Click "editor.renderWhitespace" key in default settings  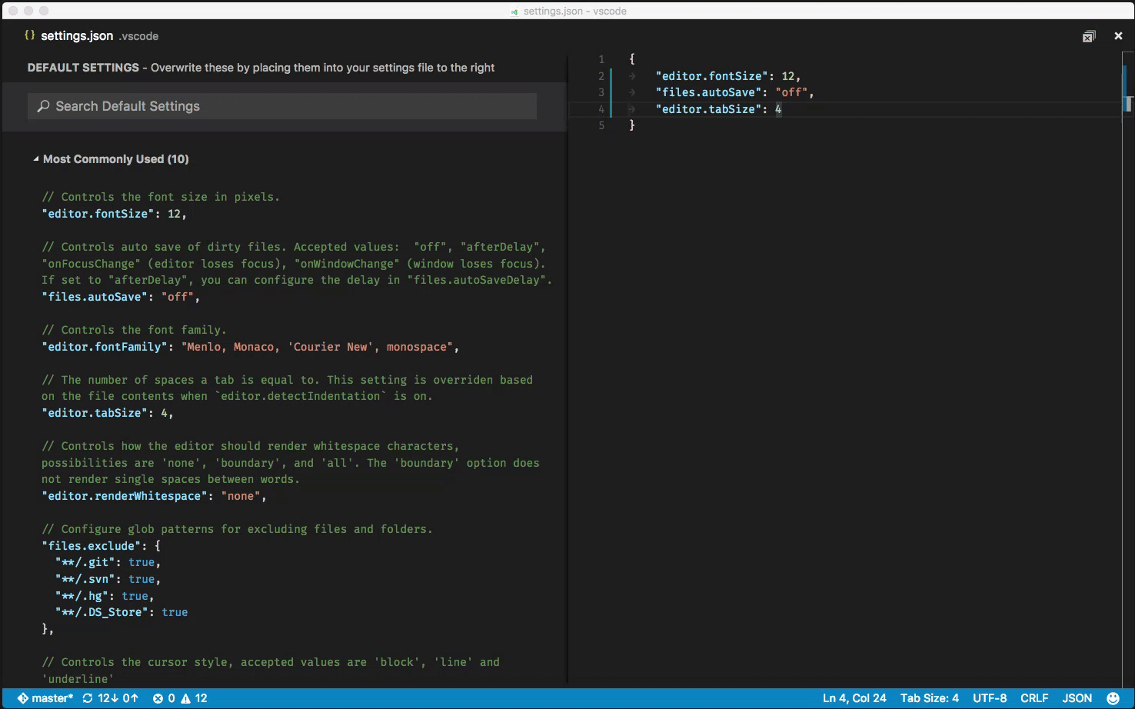coord(125,496)
